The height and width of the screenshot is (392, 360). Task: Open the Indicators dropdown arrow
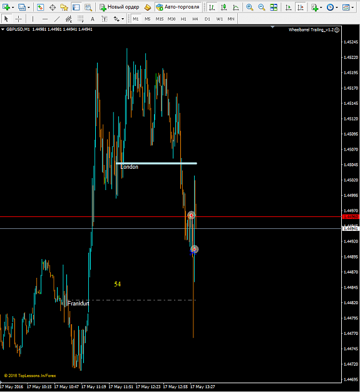pyautogui.click(x=321, y=8)
